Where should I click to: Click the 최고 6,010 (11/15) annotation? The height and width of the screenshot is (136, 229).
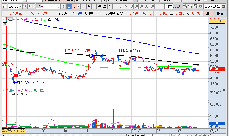coord(78,51)
